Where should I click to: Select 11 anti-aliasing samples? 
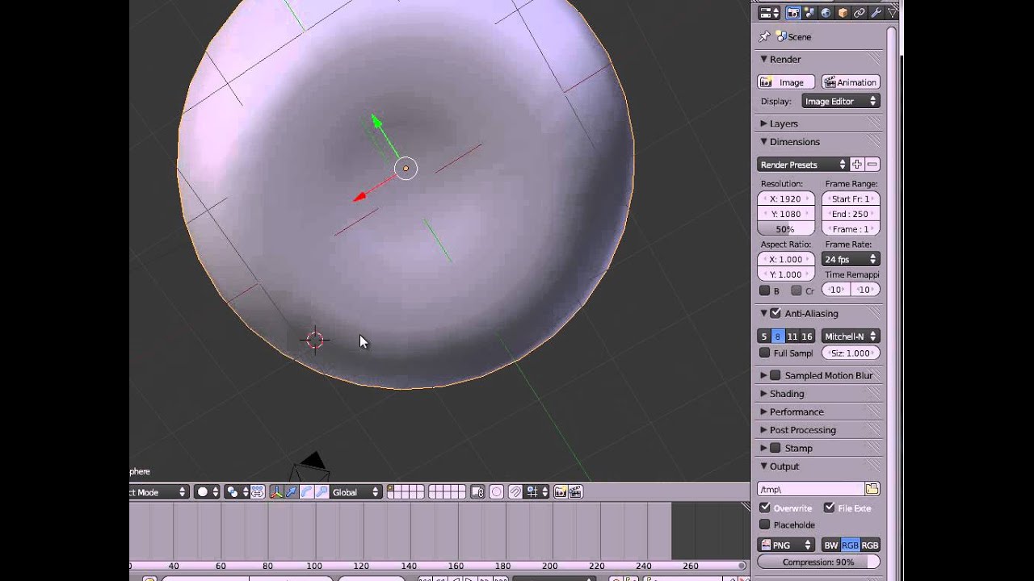point(792,336)
